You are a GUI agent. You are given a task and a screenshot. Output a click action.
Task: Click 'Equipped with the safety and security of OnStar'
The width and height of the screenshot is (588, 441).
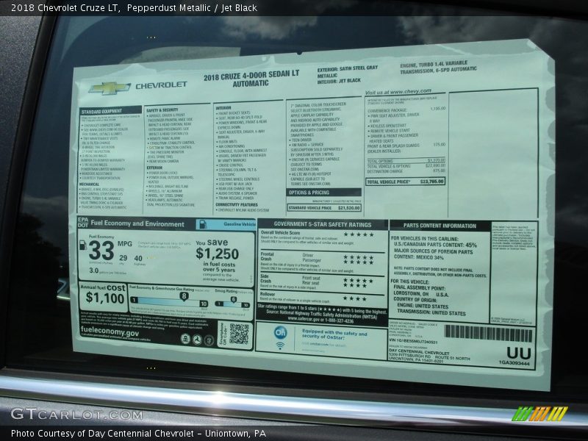[334, 334]
